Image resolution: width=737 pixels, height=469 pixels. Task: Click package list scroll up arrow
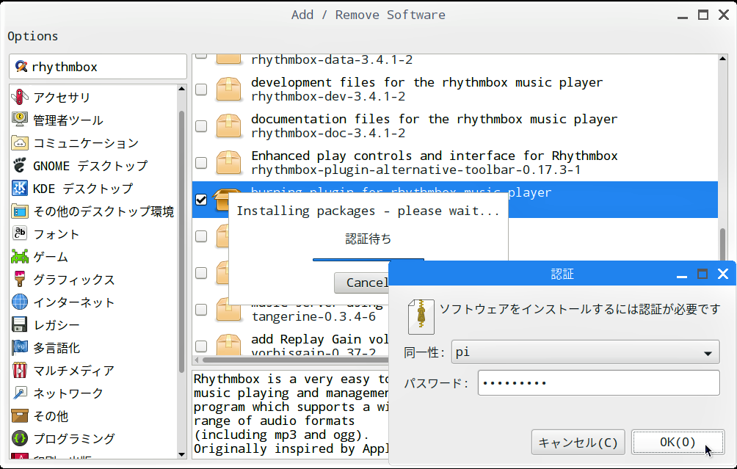[722, 58]
